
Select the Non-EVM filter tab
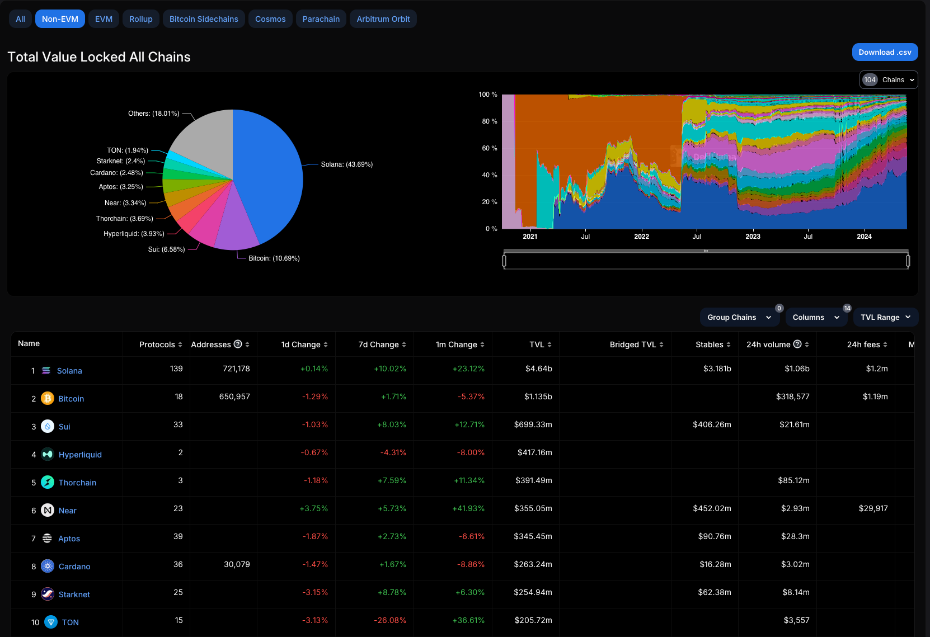pyautogui.click(x=60, y=19)
